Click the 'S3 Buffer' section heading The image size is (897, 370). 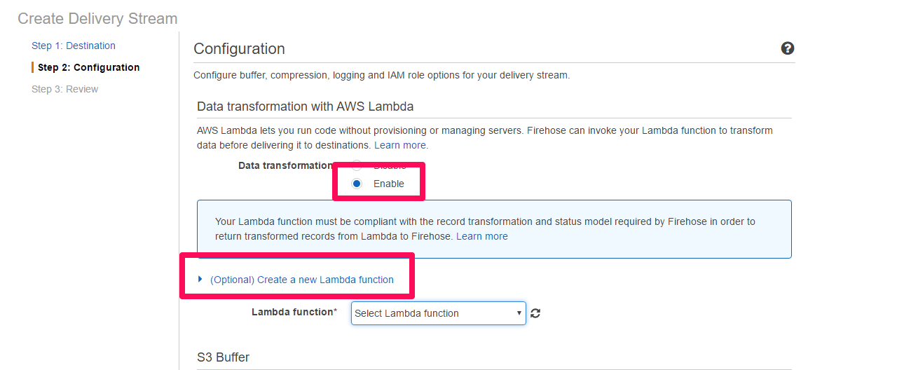pyautogui.click(x=223, y=357)
